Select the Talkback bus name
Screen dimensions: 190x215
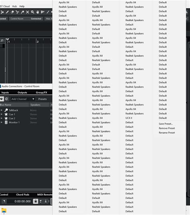click(14, 110)
